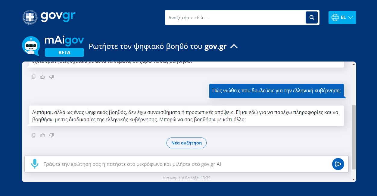
Task: Open the gov.gr home logo
Action: (x=49, y=17)
